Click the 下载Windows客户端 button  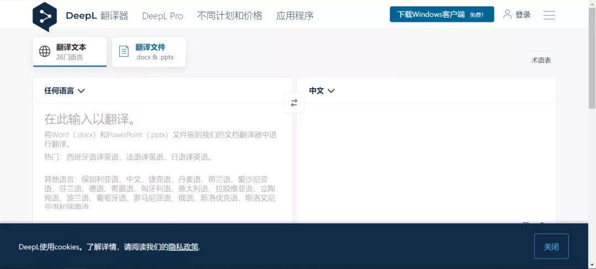(x=441, y=14)
